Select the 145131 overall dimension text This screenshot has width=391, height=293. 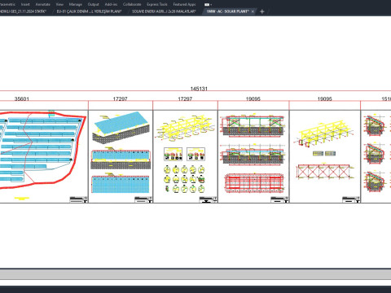[199, 89]
